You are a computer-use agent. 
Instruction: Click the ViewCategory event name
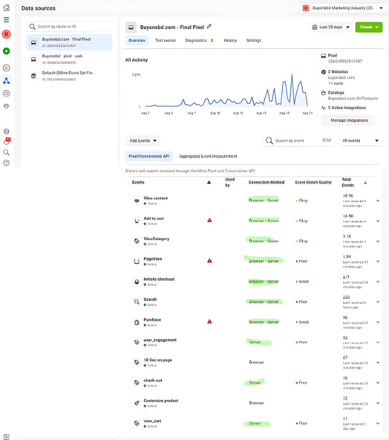tap(157, 239)
